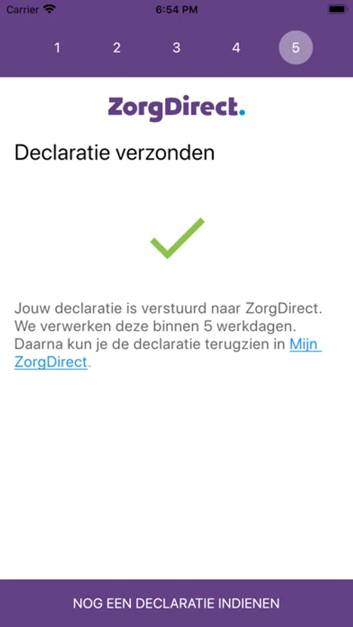Tap the Carrier label in status bar
This screenshot has height=627, width=353.
click(22, 10)
